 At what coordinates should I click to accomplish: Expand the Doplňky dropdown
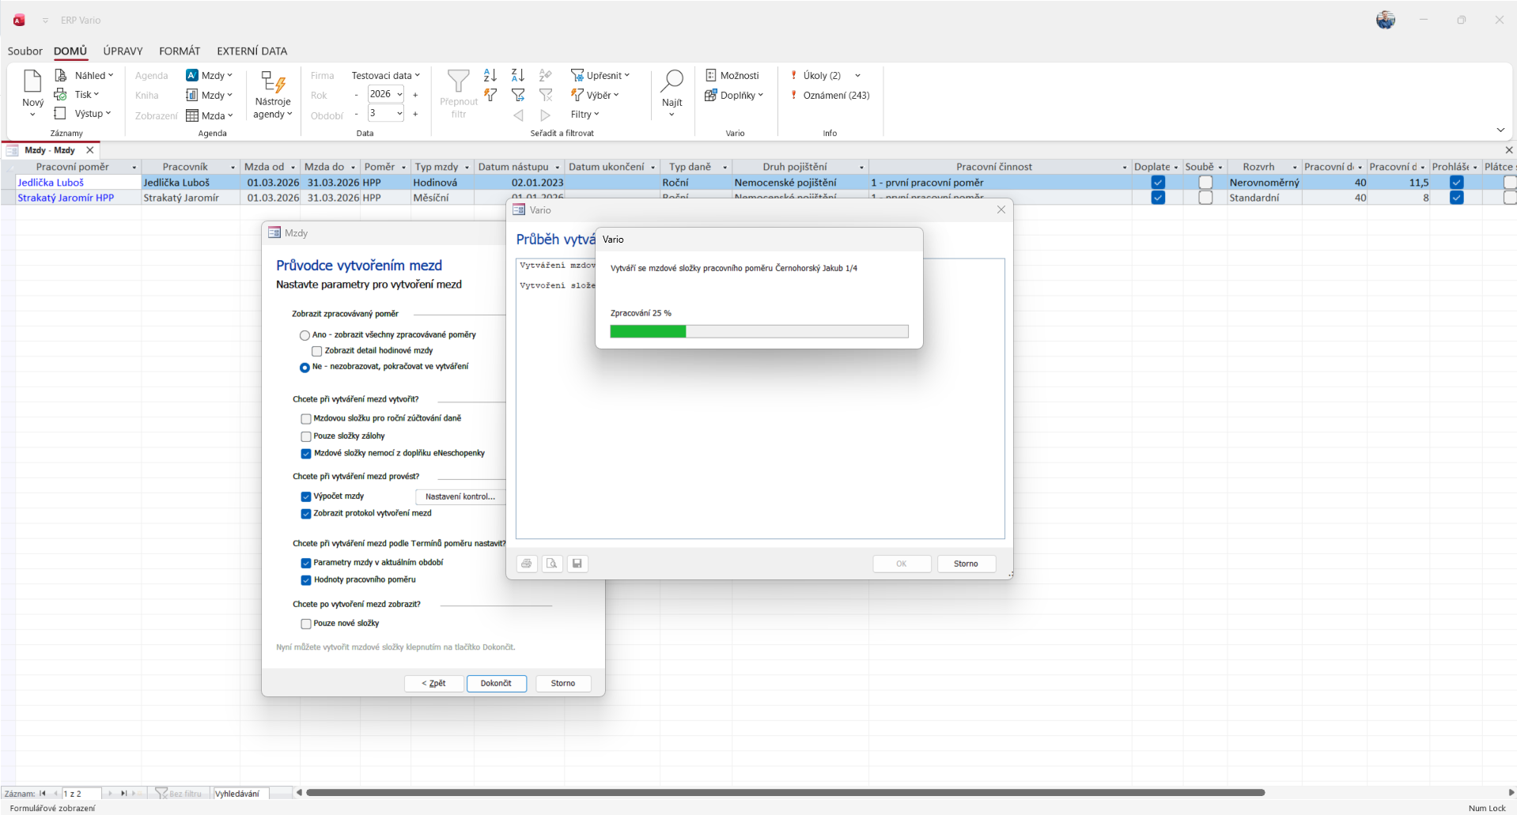click(733, 95)
